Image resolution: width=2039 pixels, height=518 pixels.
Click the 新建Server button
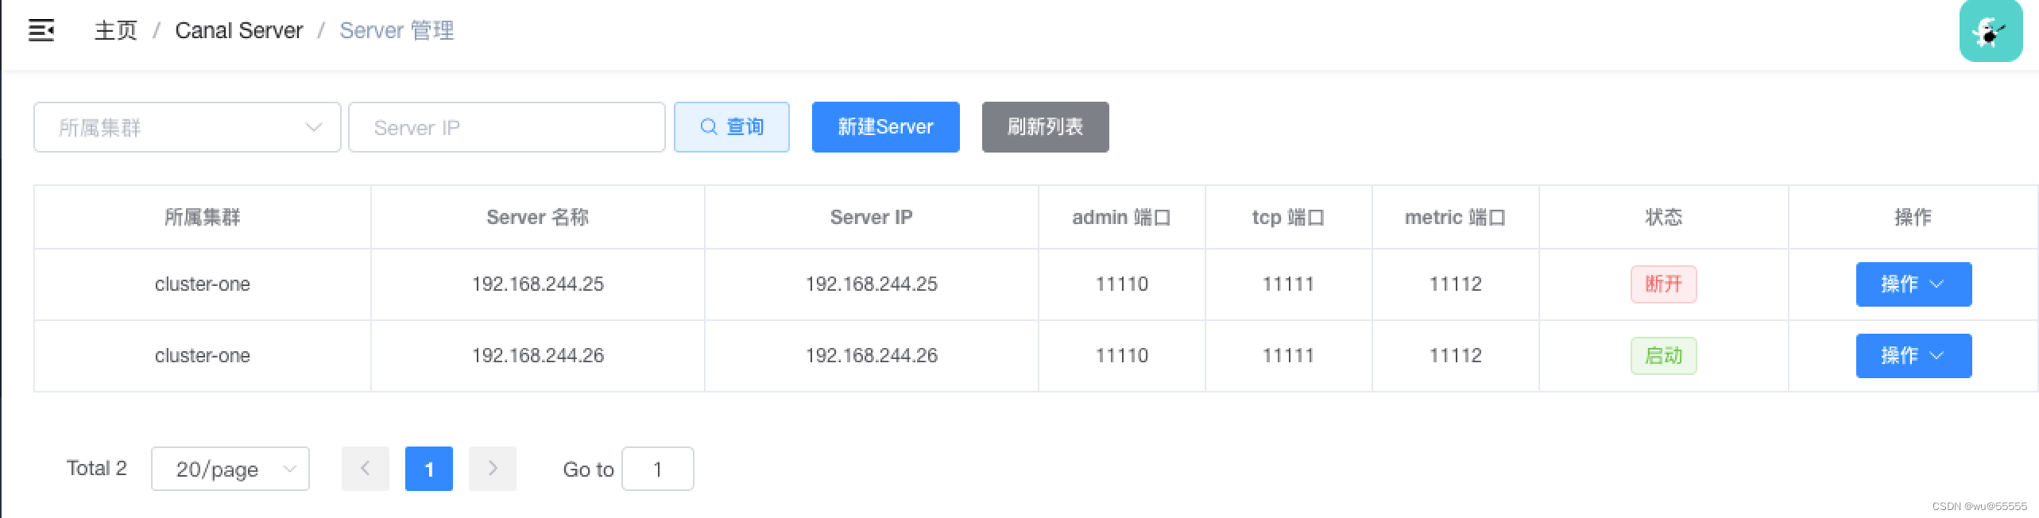click(x=885, y=127)
